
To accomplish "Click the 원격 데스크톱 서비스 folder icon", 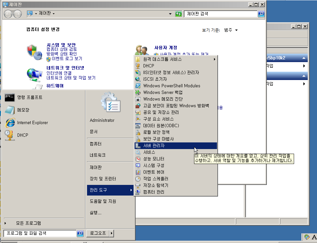I will 138,59.
